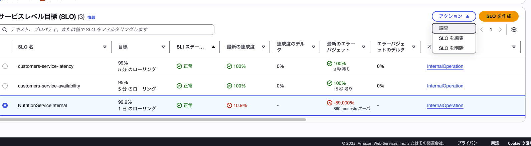
Task: Collapse the アクション dropdown
Action: click(454, 16)
